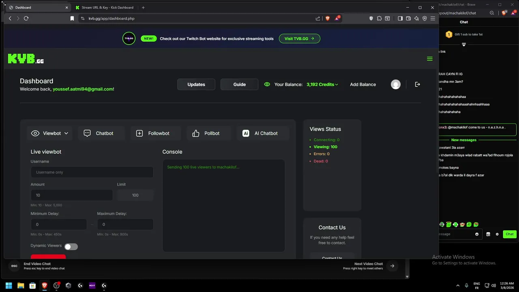The width and height of the screenshot is (519, 292).
Task: Open the Leo AI sparkle icon
Action: (416, 18)
